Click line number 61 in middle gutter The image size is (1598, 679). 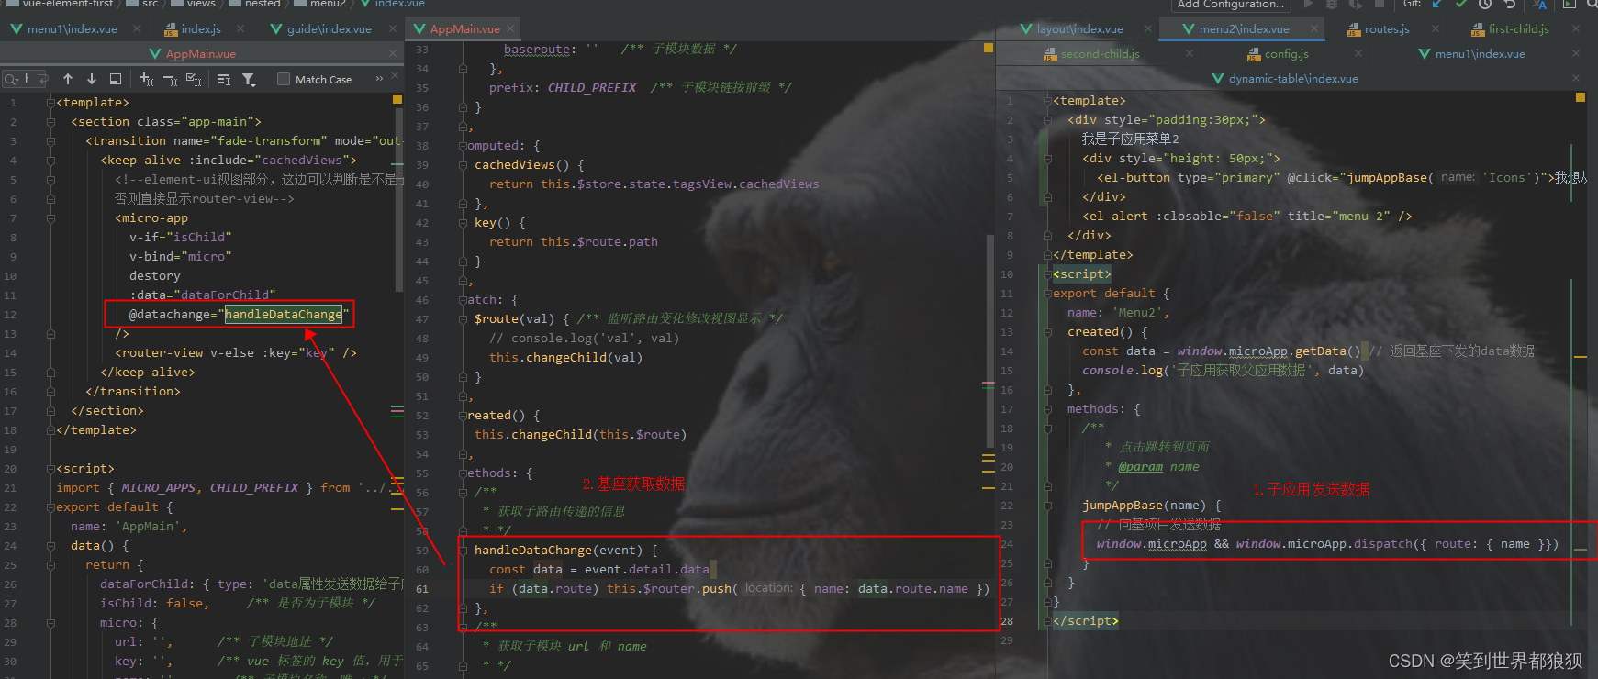point(422,589)
